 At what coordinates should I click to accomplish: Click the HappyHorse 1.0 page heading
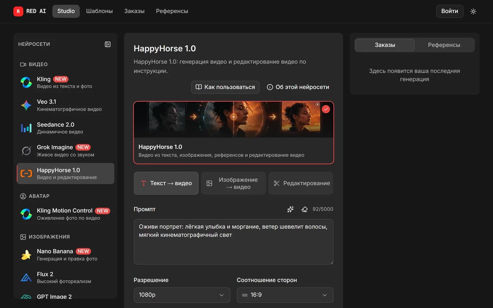click(165, 49)
